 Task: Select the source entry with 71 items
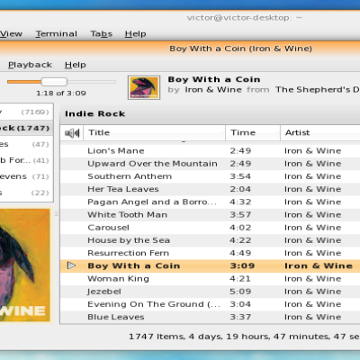pos(26,176)
